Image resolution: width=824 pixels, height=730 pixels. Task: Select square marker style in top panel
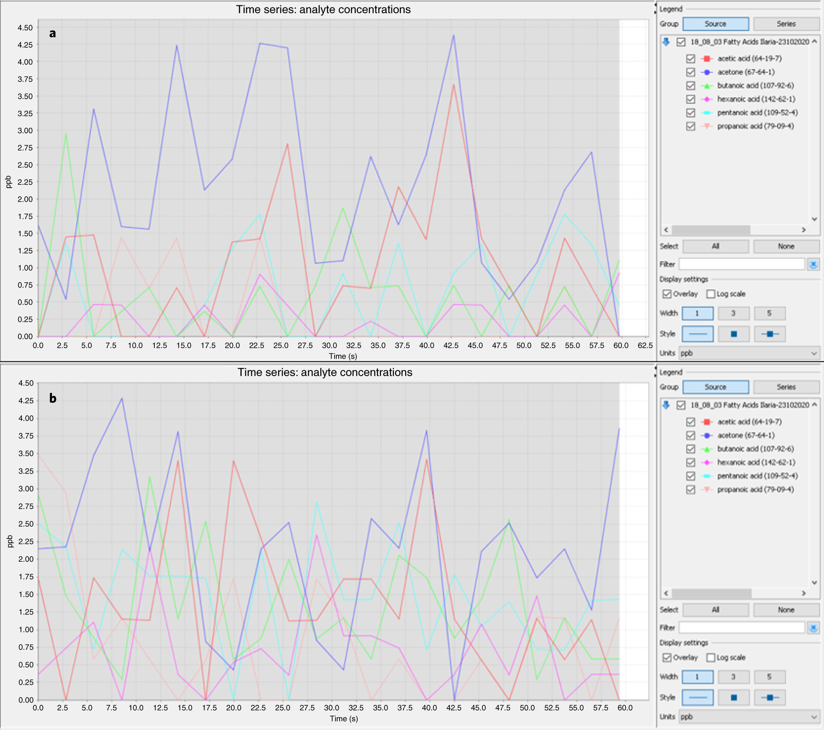733,334
